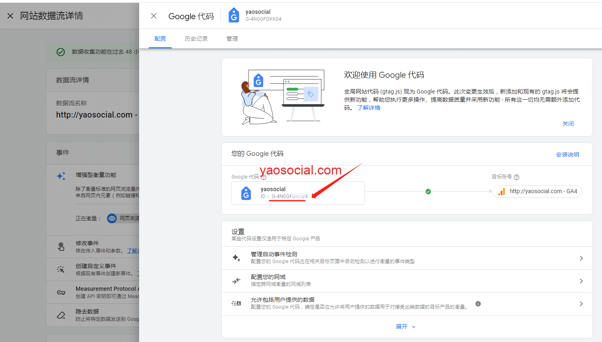Click the Analytics icon in destination chip
Image resolution: width=602 pixels, height=342 pixels.
(502, 192)
